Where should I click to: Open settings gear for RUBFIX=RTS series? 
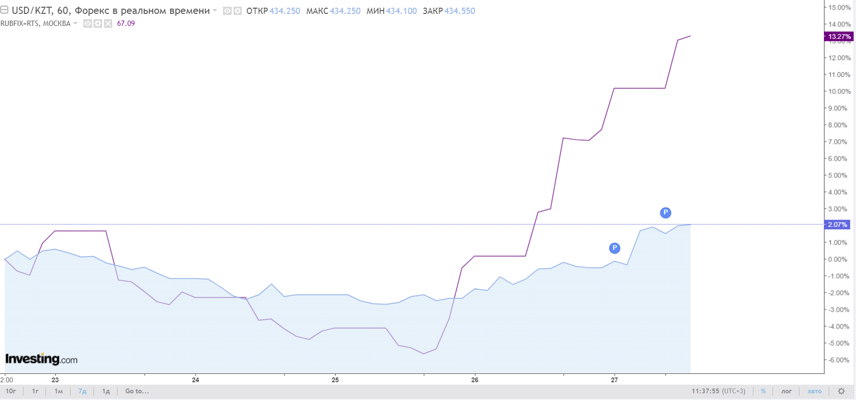coord(98,24)
